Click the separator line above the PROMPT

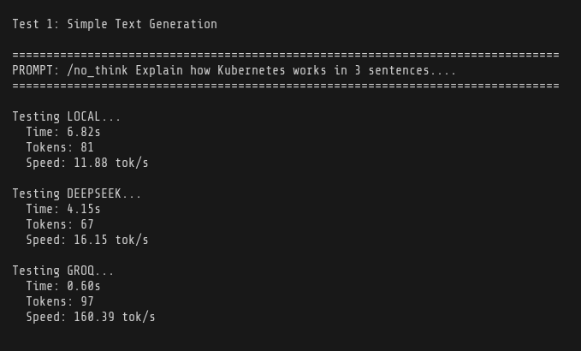[x=286, y=55]
